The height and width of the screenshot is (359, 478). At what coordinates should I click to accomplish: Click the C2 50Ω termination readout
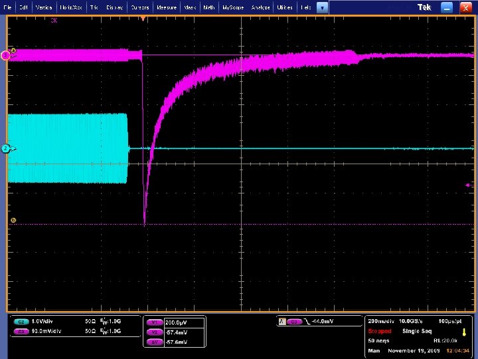point(90,322)
